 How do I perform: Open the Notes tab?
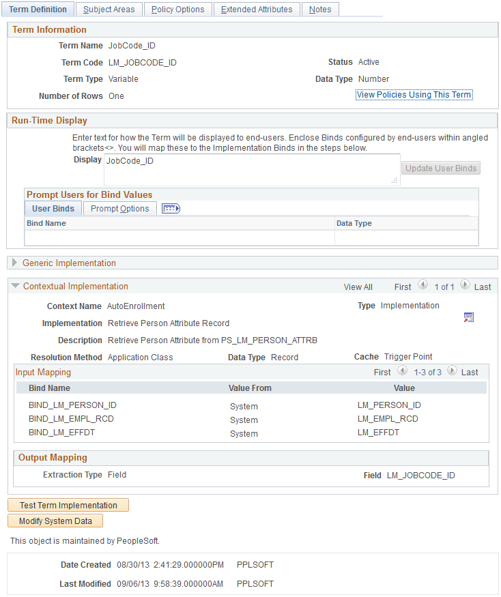(x=320, y=9)
